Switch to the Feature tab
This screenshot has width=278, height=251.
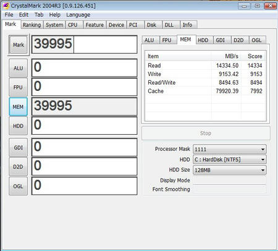click(95, 25)
